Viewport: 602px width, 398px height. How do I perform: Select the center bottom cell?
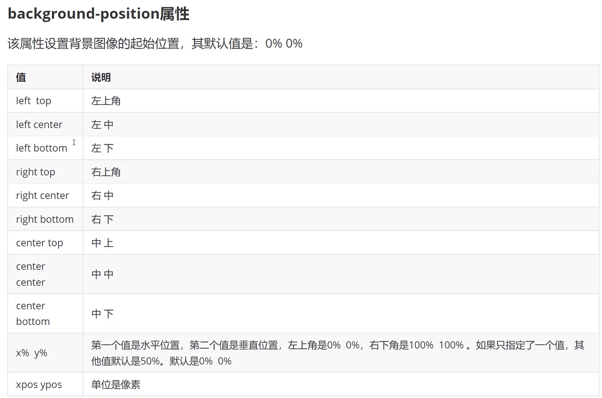45,314
